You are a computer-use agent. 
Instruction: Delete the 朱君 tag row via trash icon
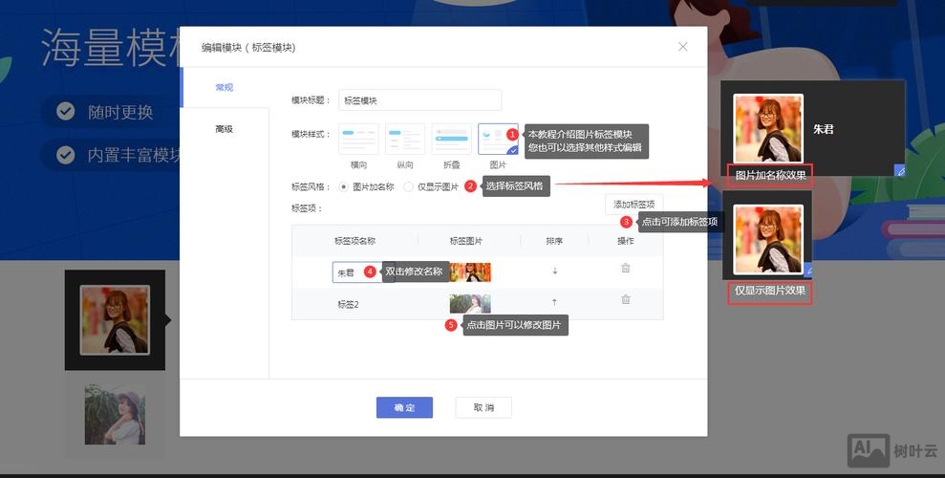click(x=626, y=269)
